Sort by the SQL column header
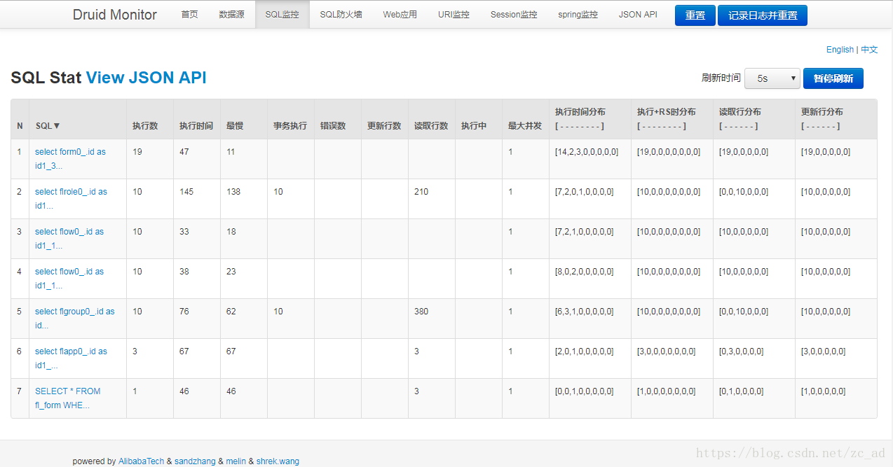893x467 pixels. click(x=48, y=126)
